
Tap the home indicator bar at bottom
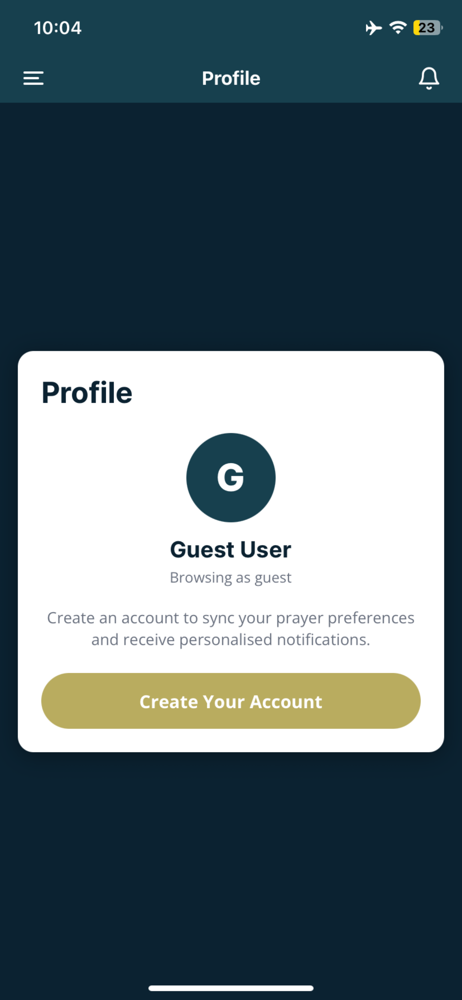pos(231,988)
